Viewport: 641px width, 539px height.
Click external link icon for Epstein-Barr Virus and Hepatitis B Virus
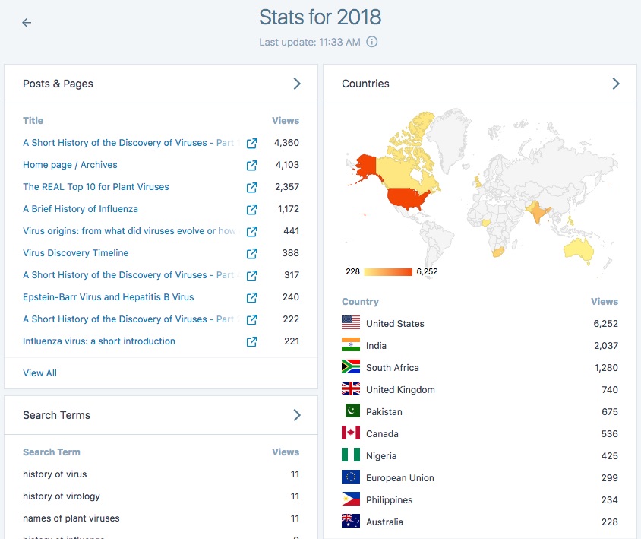[x=251, y=297]
